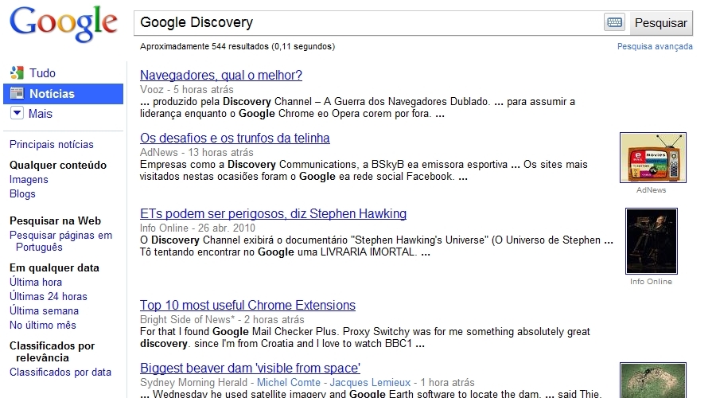
Task: Focus the Google Discovery search field
Action: pyautogui.click(x=366, y=22)
